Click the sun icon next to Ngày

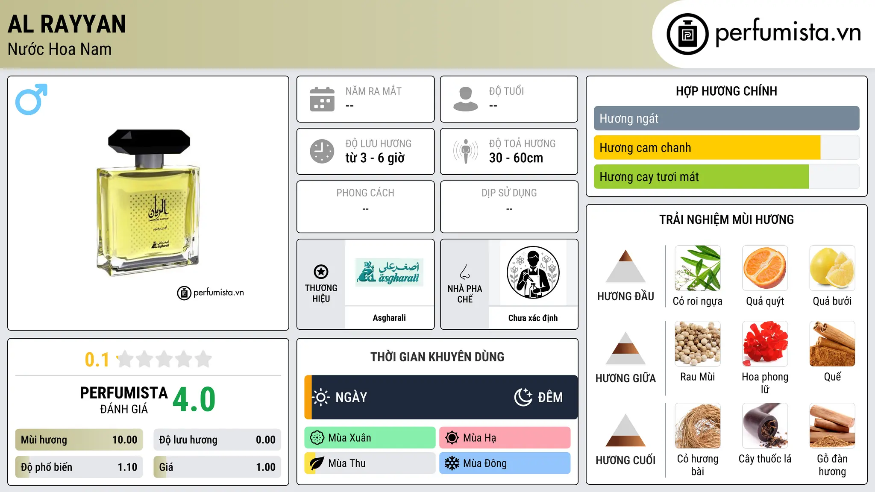coord(321,397)
